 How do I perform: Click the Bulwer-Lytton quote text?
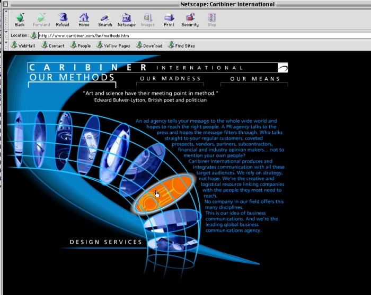point(151,93)
